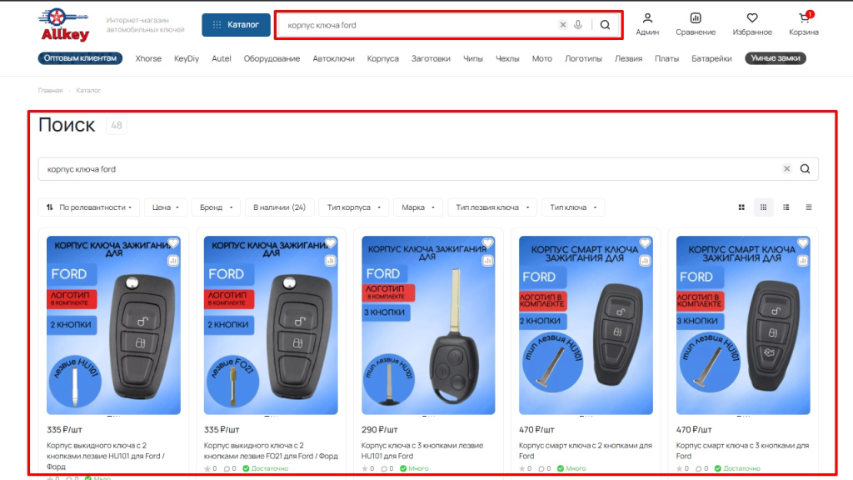
Task: Expand the По релевантности sorting dropdown
Action: (x=89, y=207)
